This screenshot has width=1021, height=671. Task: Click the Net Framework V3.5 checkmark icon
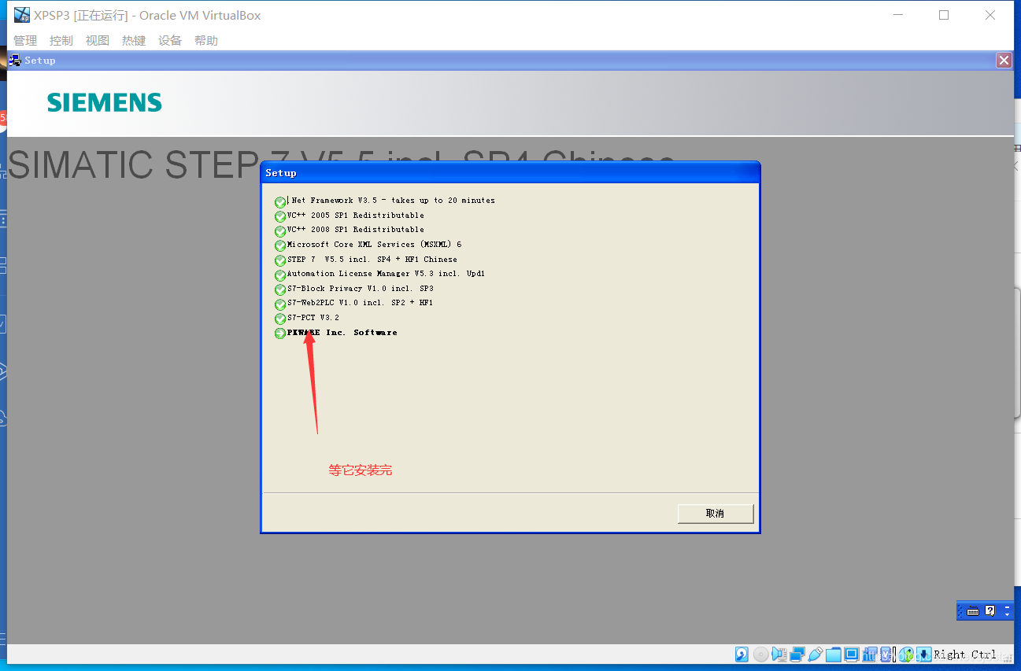pyautogui.click(x=280, y=202)
